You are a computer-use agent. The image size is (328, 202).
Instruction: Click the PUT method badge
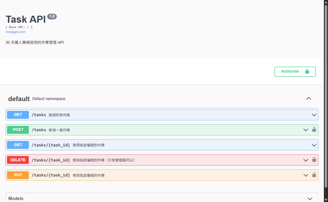[18, 175]
